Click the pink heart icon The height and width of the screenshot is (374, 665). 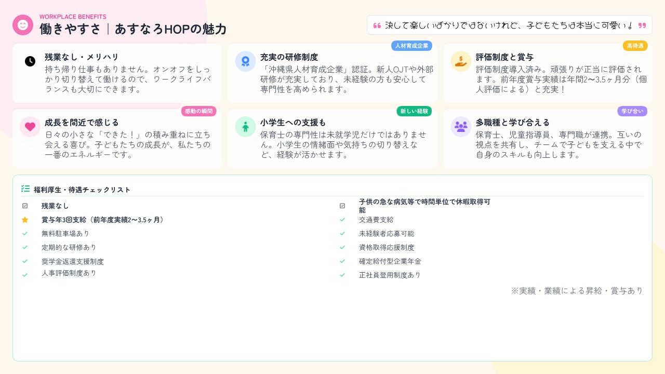(x=30, y=127)
